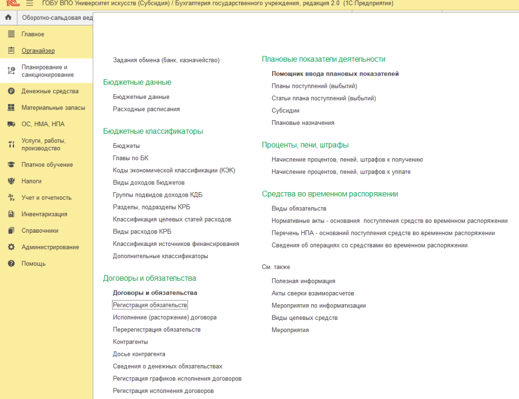The image size is (519, 399).
Task: Click the Помощь question mark icon
Action: click(11, 264)
